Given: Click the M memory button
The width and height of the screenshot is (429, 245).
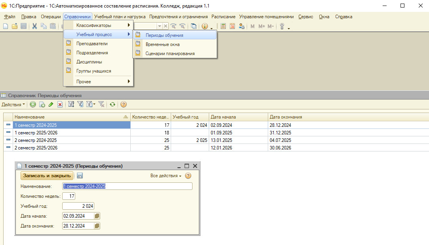Looking at the screenshot, I should pyautogui.click(x=253, y=26).
